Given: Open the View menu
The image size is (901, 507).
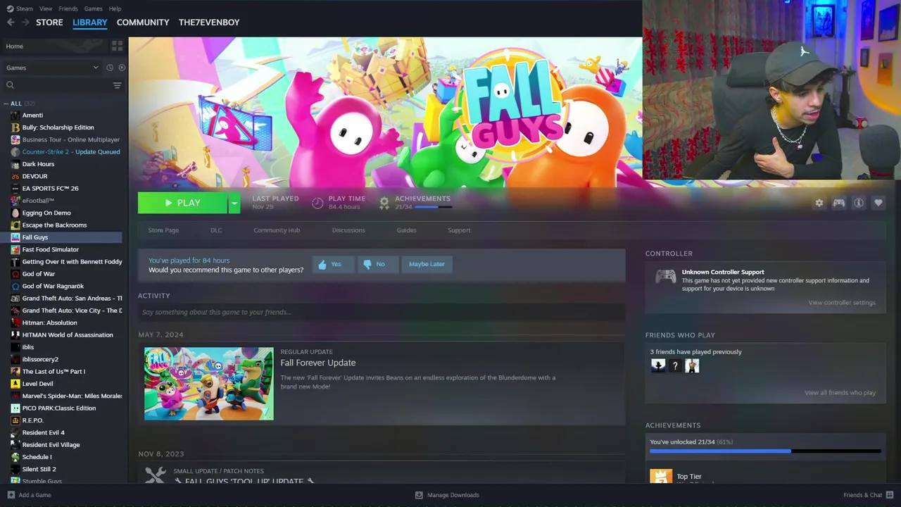Looking at the screenshot, I should 46,8.
